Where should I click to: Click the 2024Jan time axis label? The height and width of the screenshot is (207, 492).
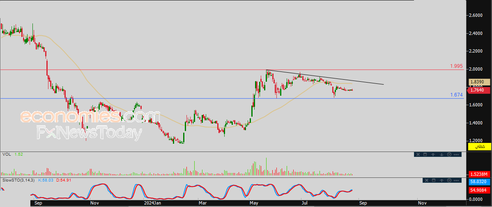[x=152, y=203]
